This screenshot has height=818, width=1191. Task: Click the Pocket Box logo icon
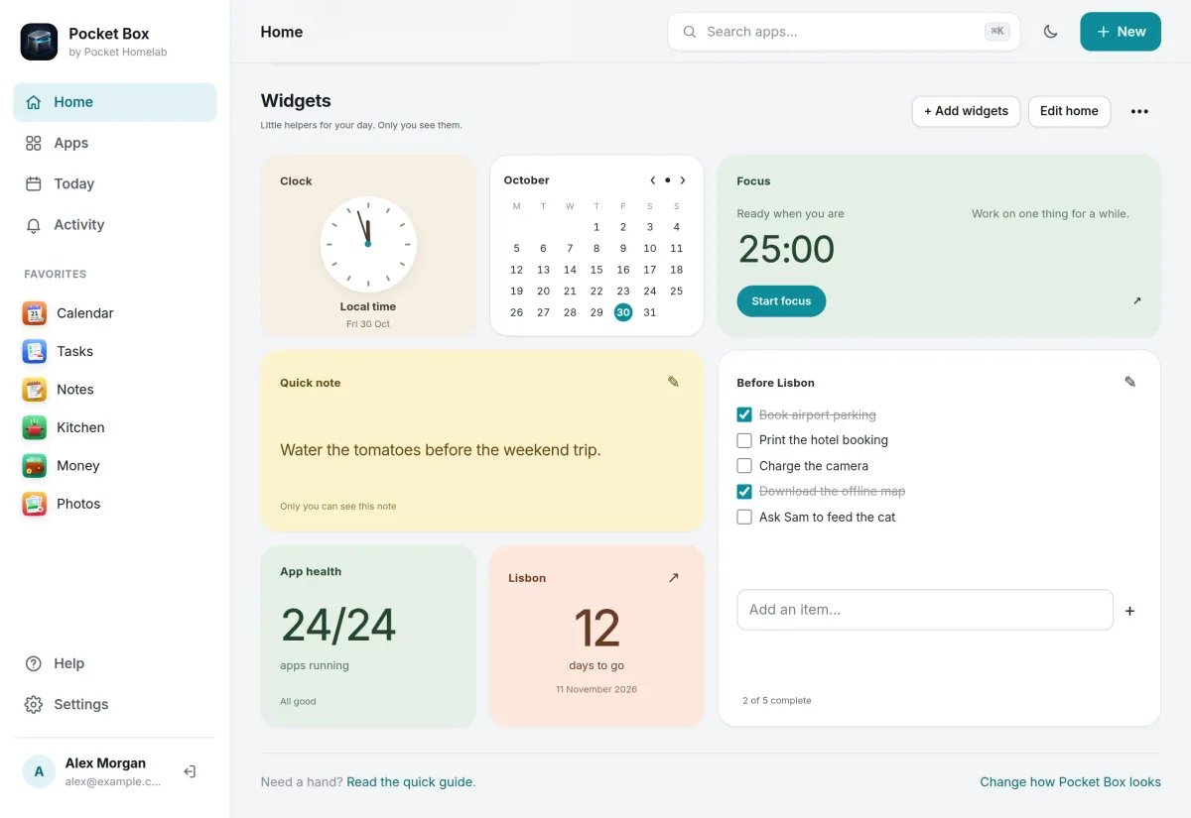pyautogui.click(x=40, y=42)
